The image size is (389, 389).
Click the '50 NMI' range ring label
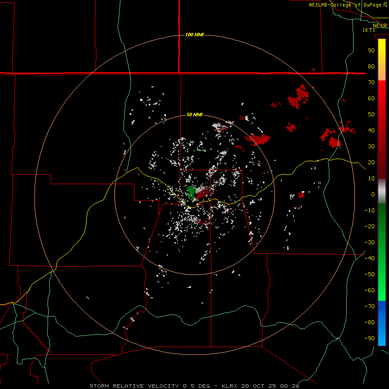click(x=194, y=115)
